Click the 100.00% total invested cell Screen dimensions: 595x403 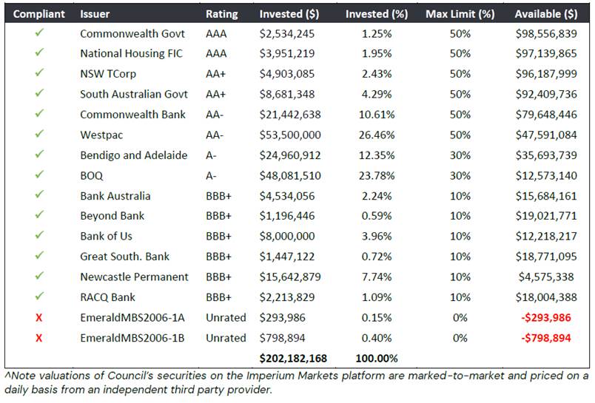coord(377,359)
